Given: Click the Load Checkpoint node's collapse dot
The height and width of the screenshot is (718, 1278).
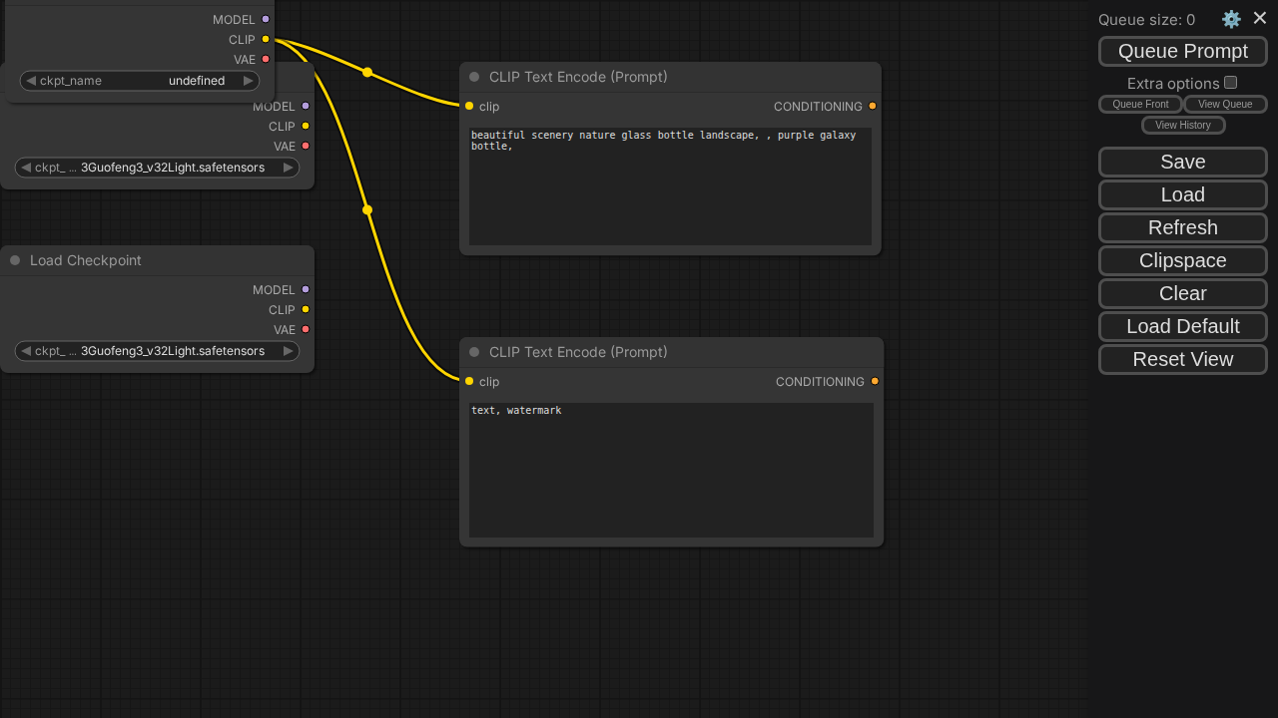Looking at the screenshot, I should pos(15,260).
